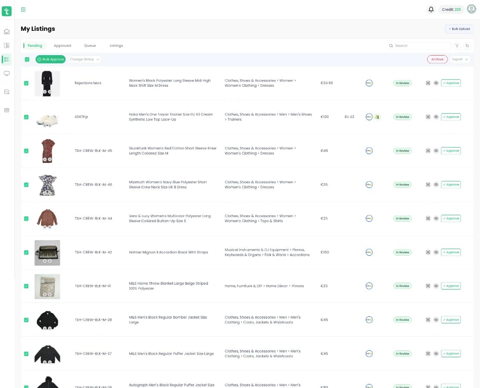Open the dashboard layout sidebar icon

[x=7, y=45]
